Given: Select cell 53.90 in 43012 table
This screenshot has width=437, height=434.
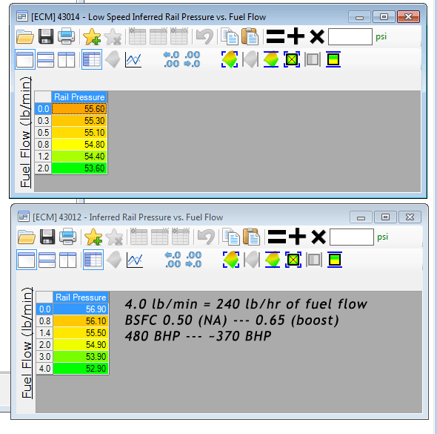Looking at the screenshot, I should click(81, 357).
